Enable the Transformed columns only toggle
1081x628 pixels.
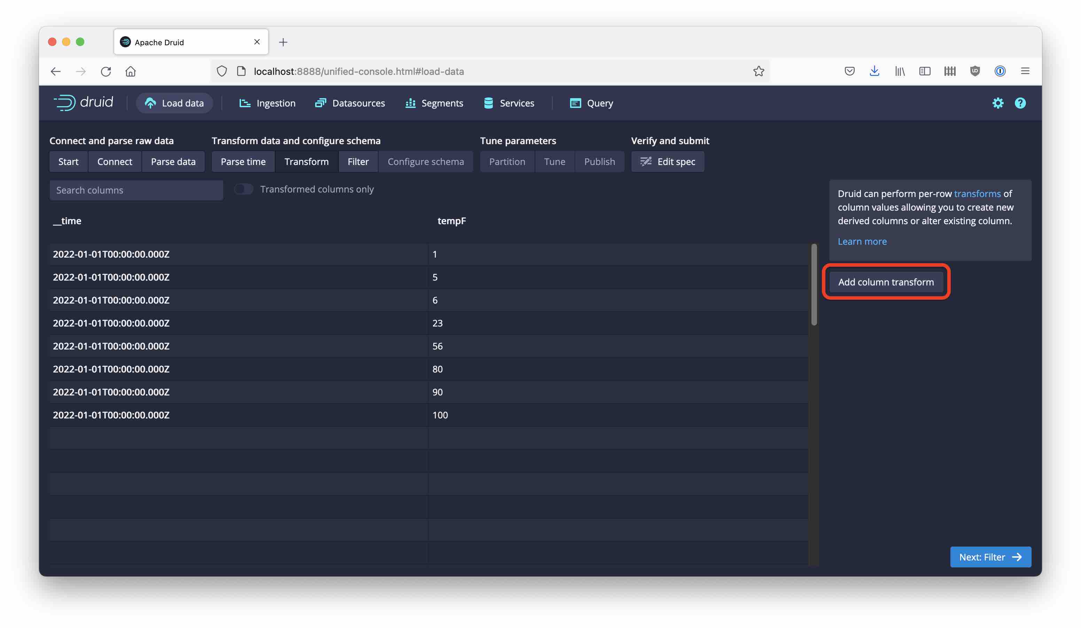243,189
